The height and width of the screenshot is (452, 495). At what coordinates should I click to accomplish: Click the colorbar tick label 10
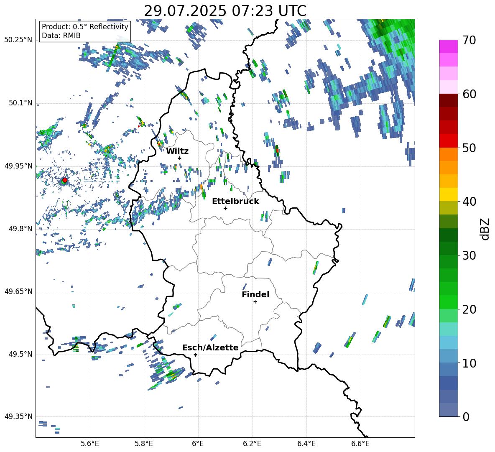click(x=469, y=363)
